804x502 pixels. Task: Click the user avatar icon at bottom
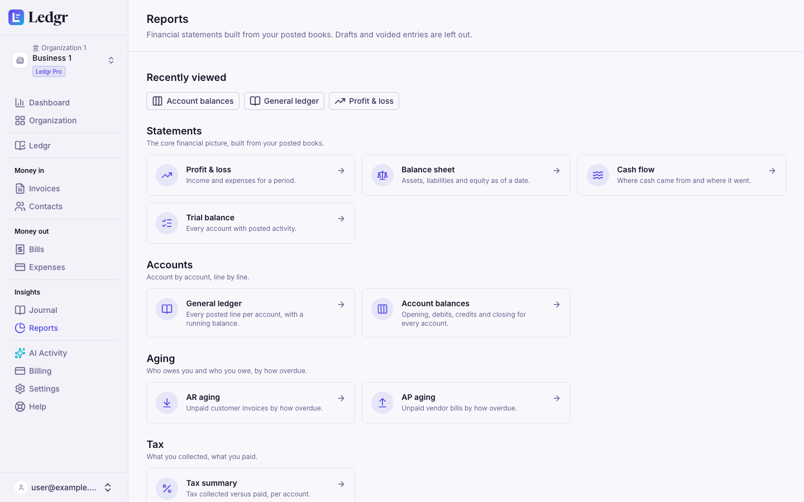click(21, 487)
